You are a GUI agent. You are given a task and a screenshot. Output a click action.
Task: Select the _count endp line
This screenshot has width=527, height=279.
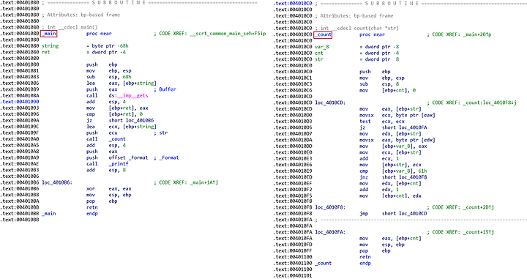pyautogui.click(x=343, y=264)
